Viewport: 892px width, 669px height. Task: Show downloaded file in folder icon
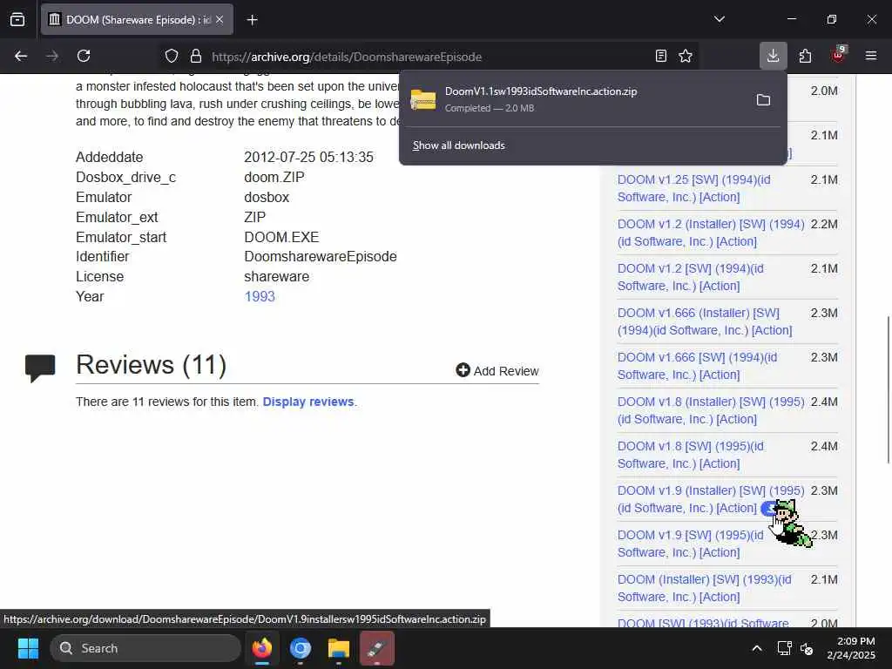click(763, 100)
